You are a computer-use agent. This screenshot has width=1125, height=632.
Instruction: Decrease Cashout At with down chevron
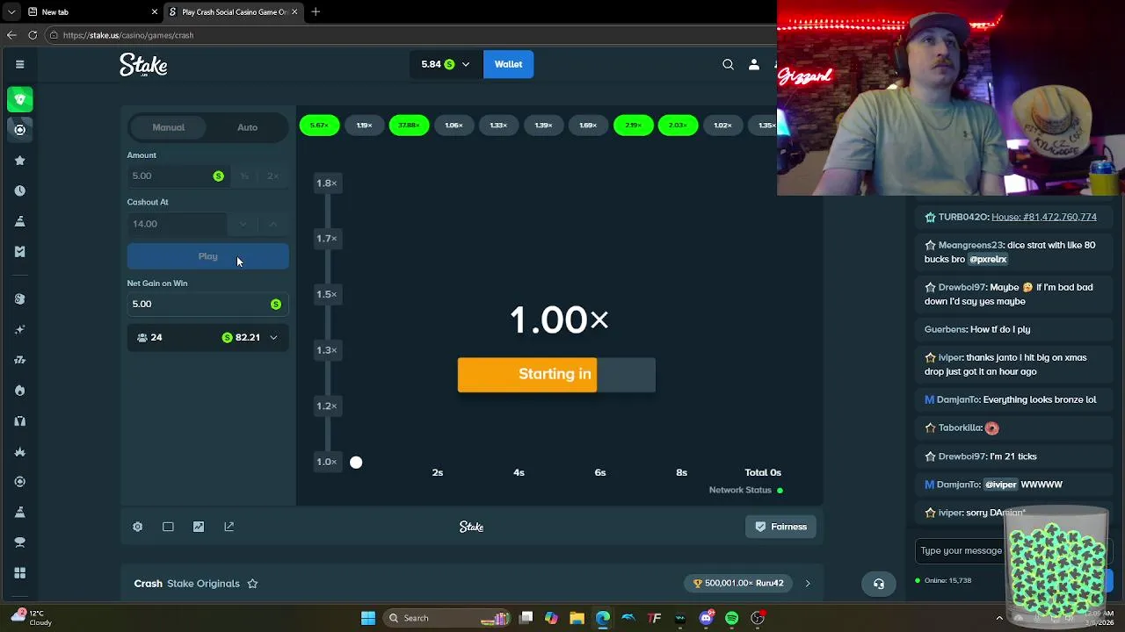click(243, 224)
